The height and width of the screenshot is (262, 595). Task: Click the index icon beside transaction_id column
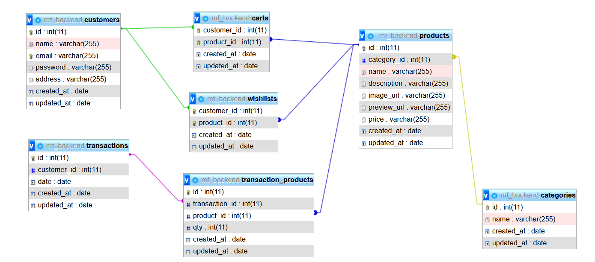[x=189, y=204]
